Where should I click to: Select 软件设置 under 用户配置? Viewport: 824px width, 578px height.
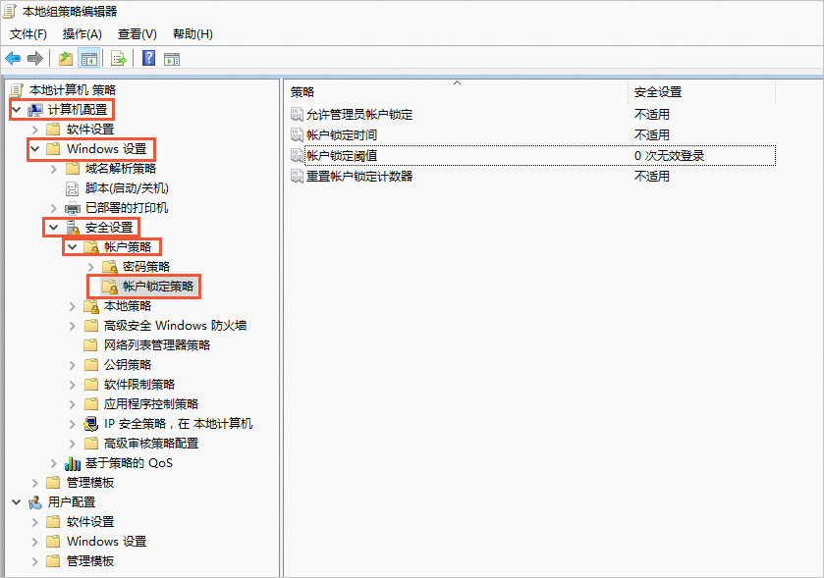click(90, 522)
